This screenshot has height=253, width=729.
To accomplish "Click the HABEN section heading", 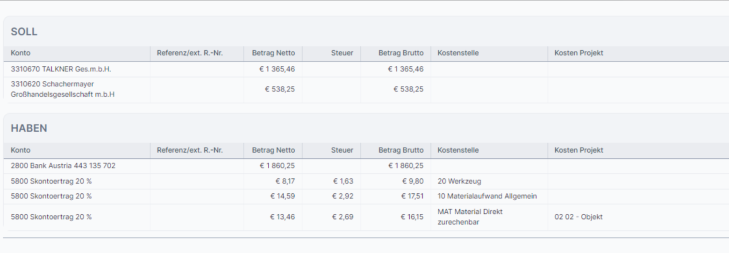I will click(x=29, y=128).
